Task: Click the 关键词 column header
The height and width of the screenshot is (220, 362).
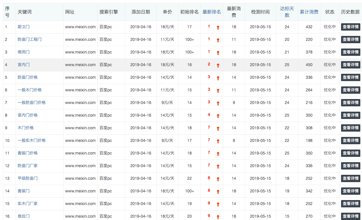Action: point(25,12)
